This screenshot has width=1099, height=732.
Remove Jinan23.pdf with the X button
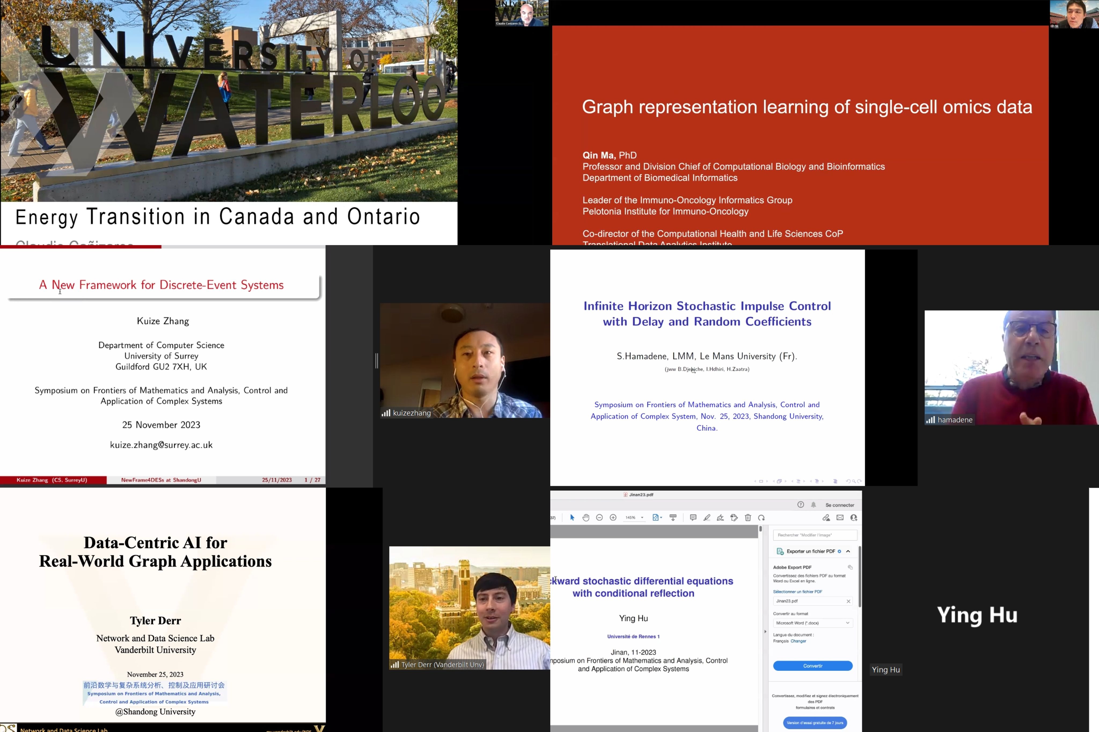coord(848,601)
